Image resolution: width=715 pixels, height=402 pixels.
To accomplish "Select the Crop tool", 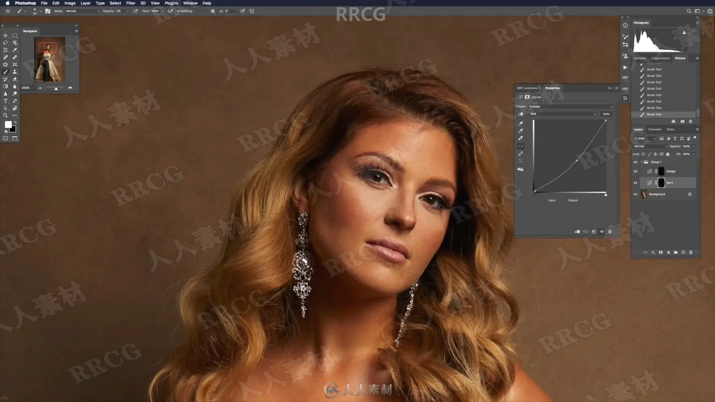I will tap(6, 50).
